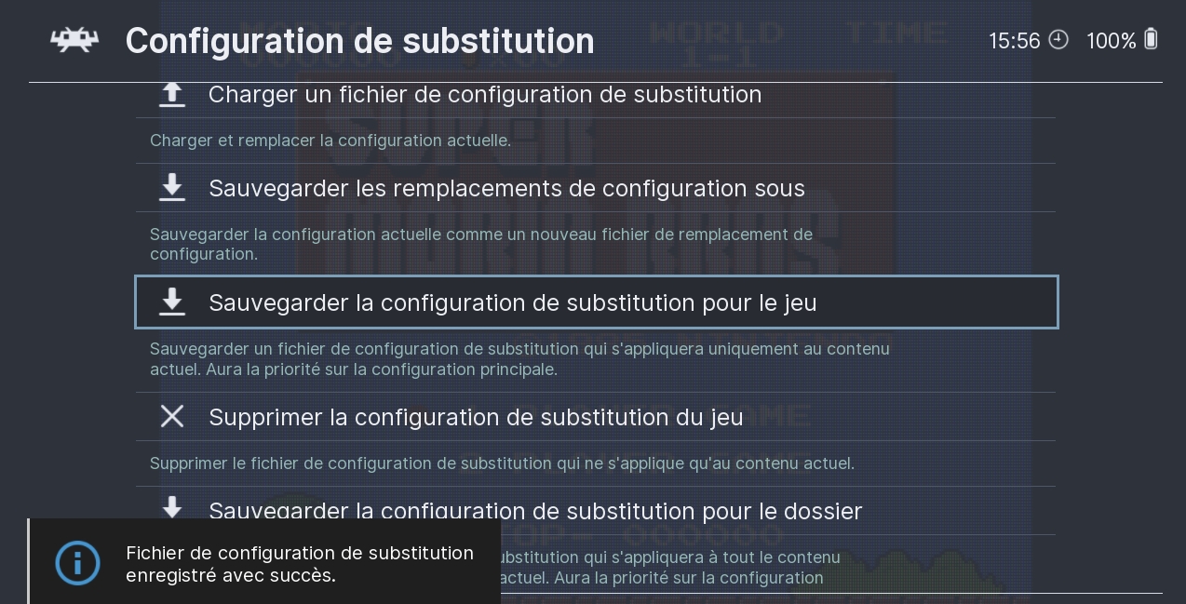This screenshot has width=1186, height=604.
Task: Click description 'Supprimer le fichier de configuration' text
Action: [502, 463]
